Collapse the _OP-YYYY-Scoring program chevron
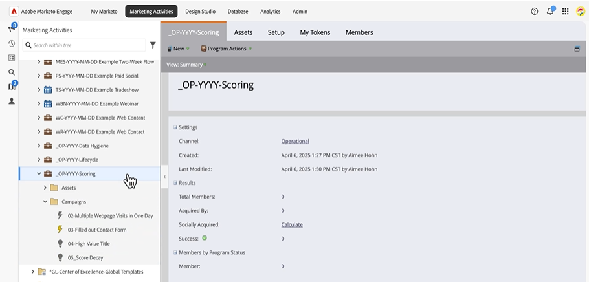 coord(39,173)
